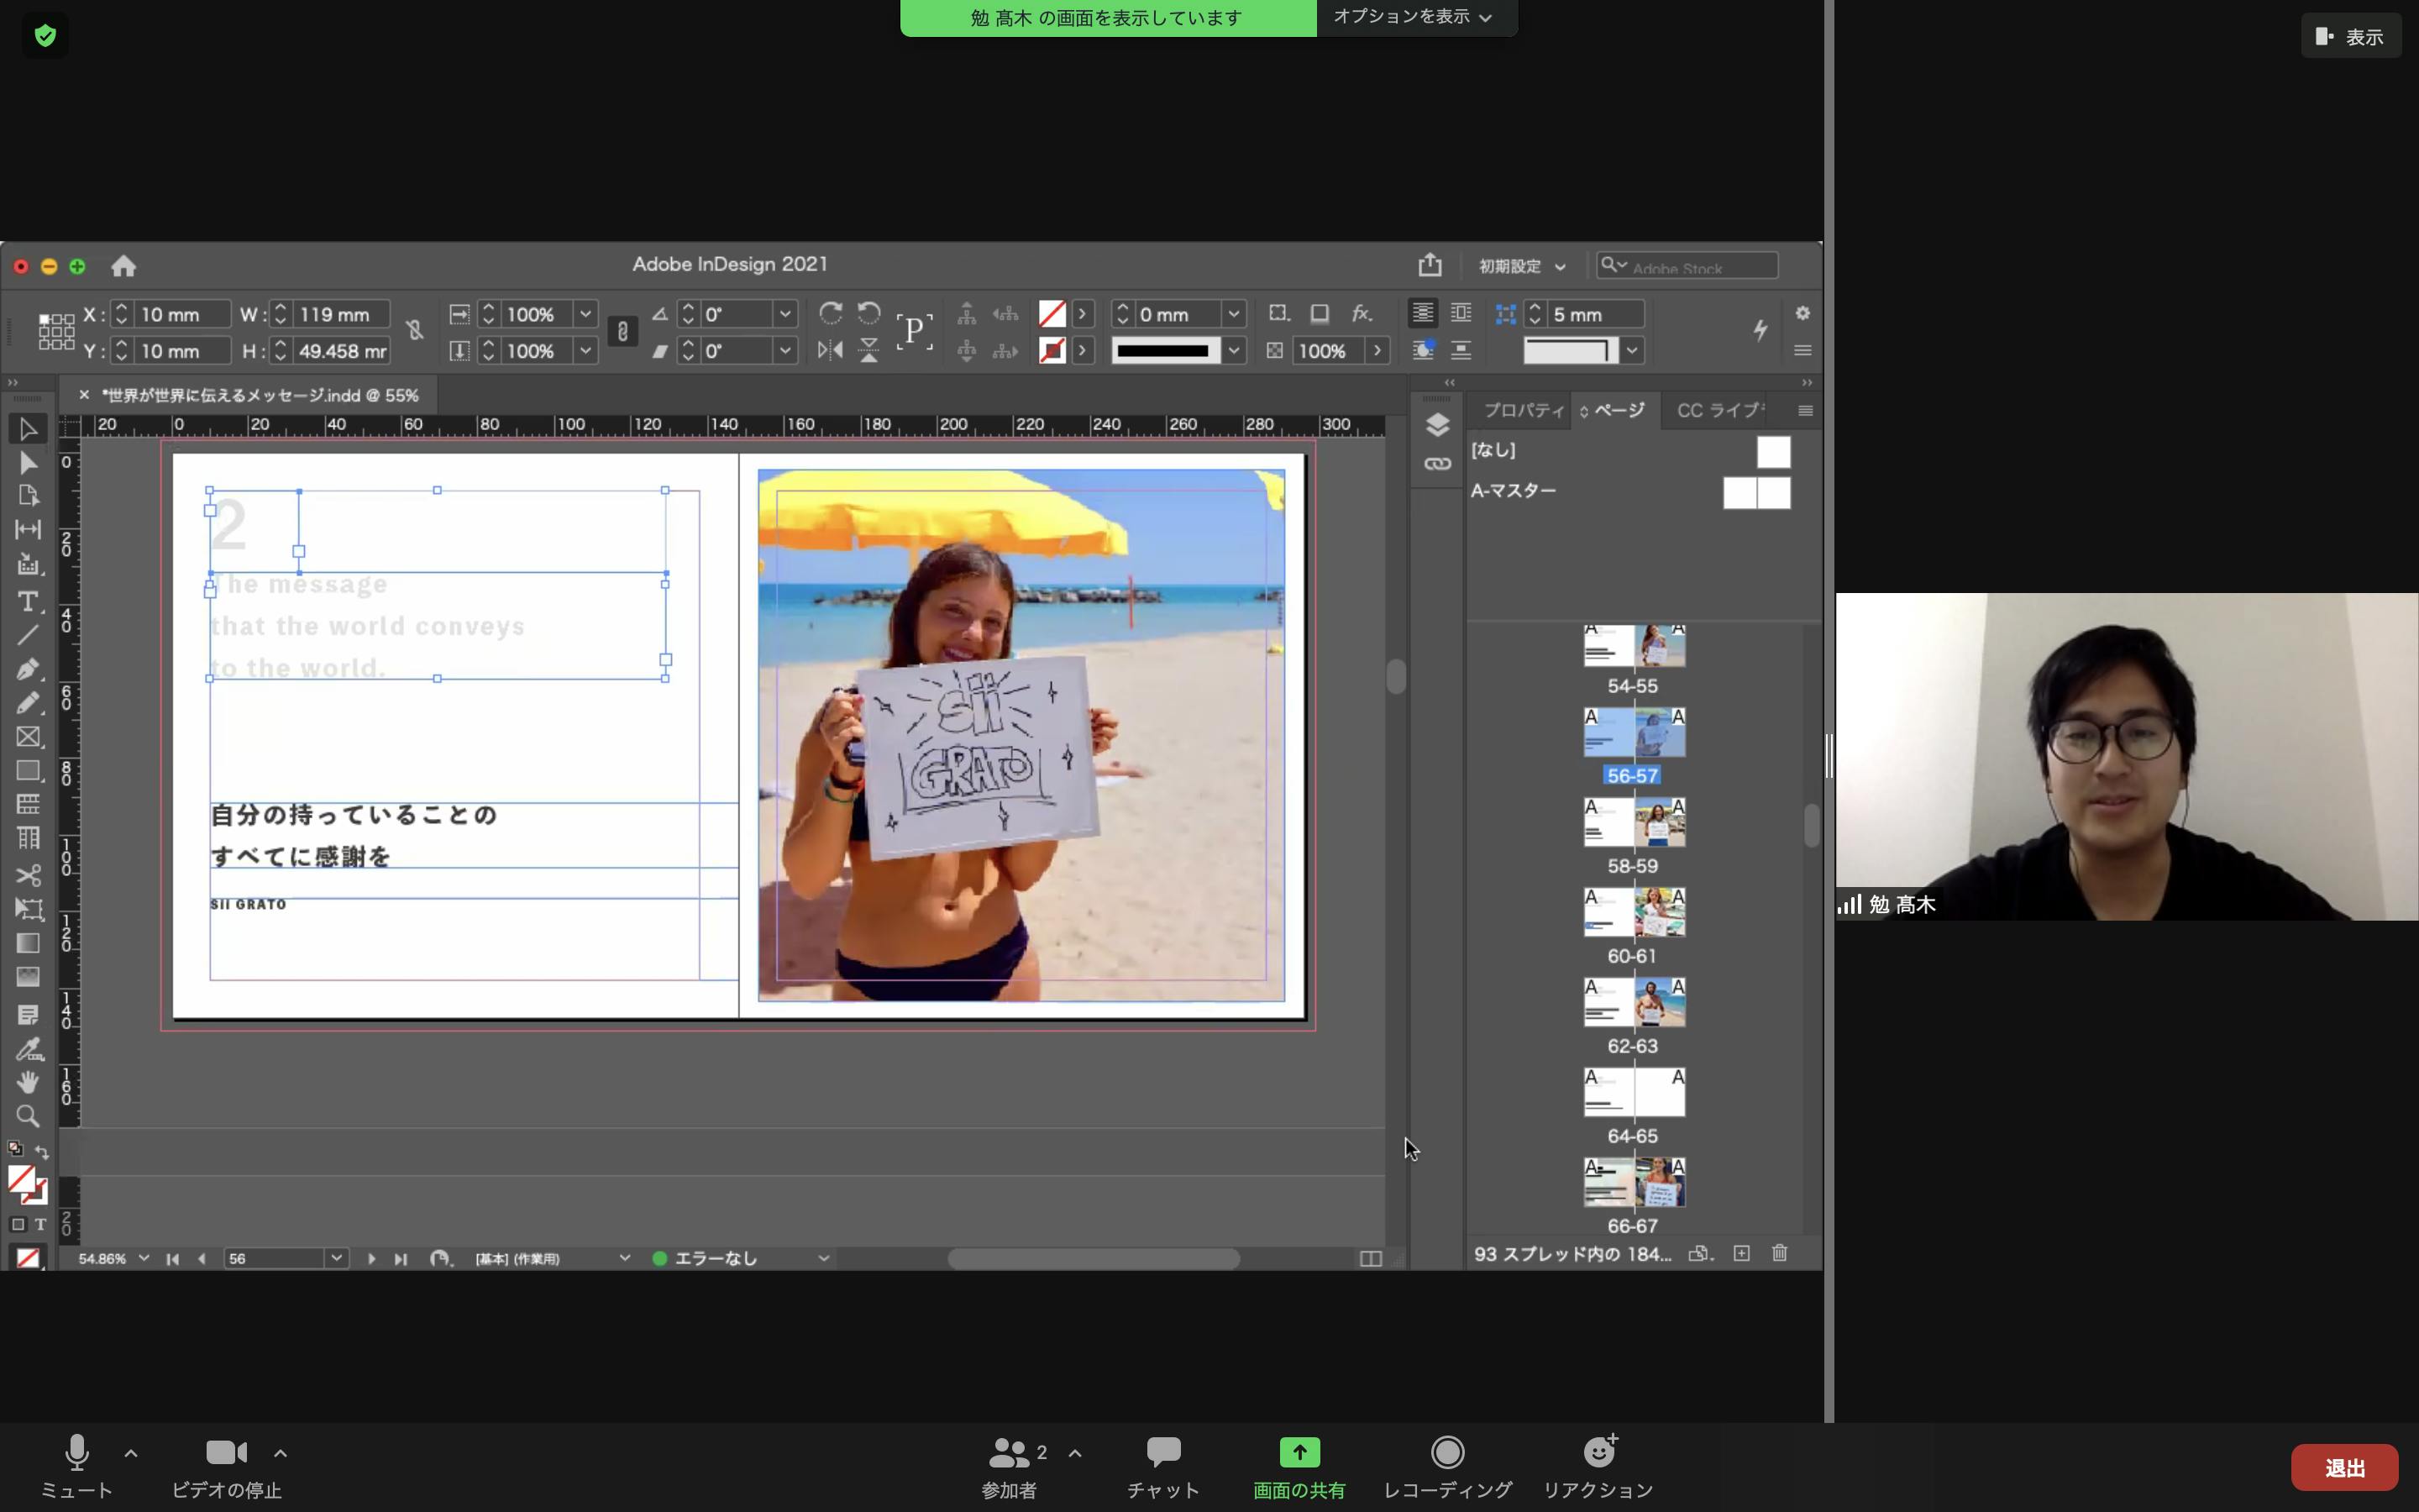Click the Eyedropper tool
This screenshot has width=2419, height=1512.
point(28,1050)
